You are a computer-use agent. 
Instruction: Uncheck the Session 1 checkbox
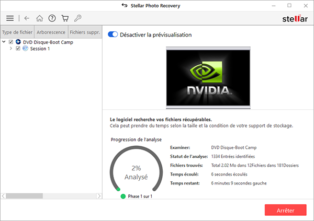tap(18, 49)
